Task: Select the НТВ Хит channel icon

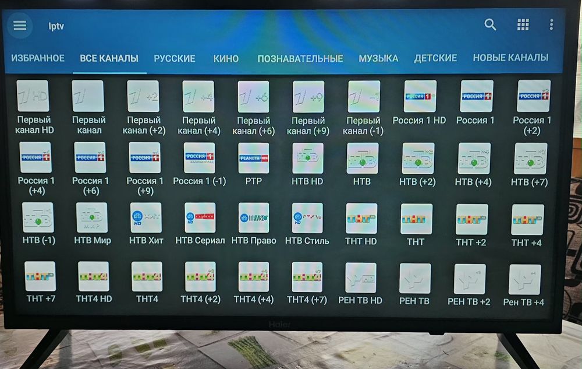Action: 145,217
